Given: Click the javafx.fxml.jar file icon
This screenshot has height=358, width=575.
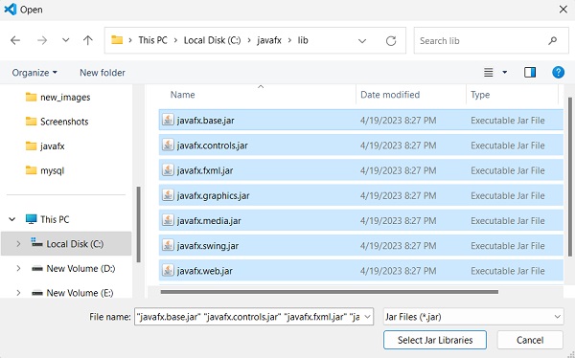Looking at the screenshot, I should [168, 170].
